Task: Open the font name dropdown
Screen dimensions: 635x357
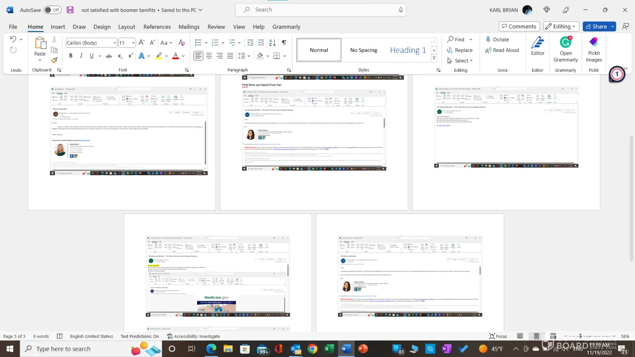Action: click(115, 43)
